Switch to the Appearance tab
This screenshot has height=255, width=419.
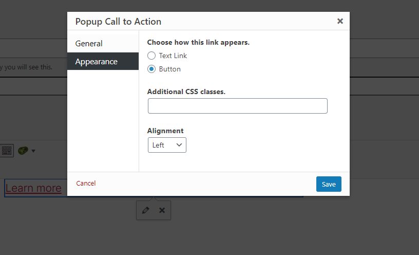coord(97,62)
